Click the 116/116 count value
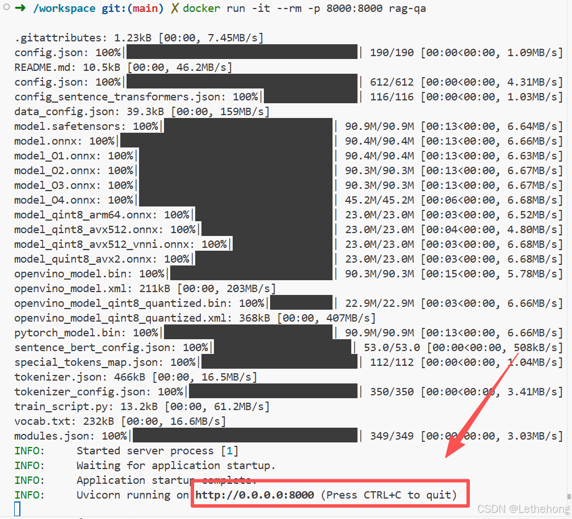The image size is (572, 519). (x=392, y=96)
